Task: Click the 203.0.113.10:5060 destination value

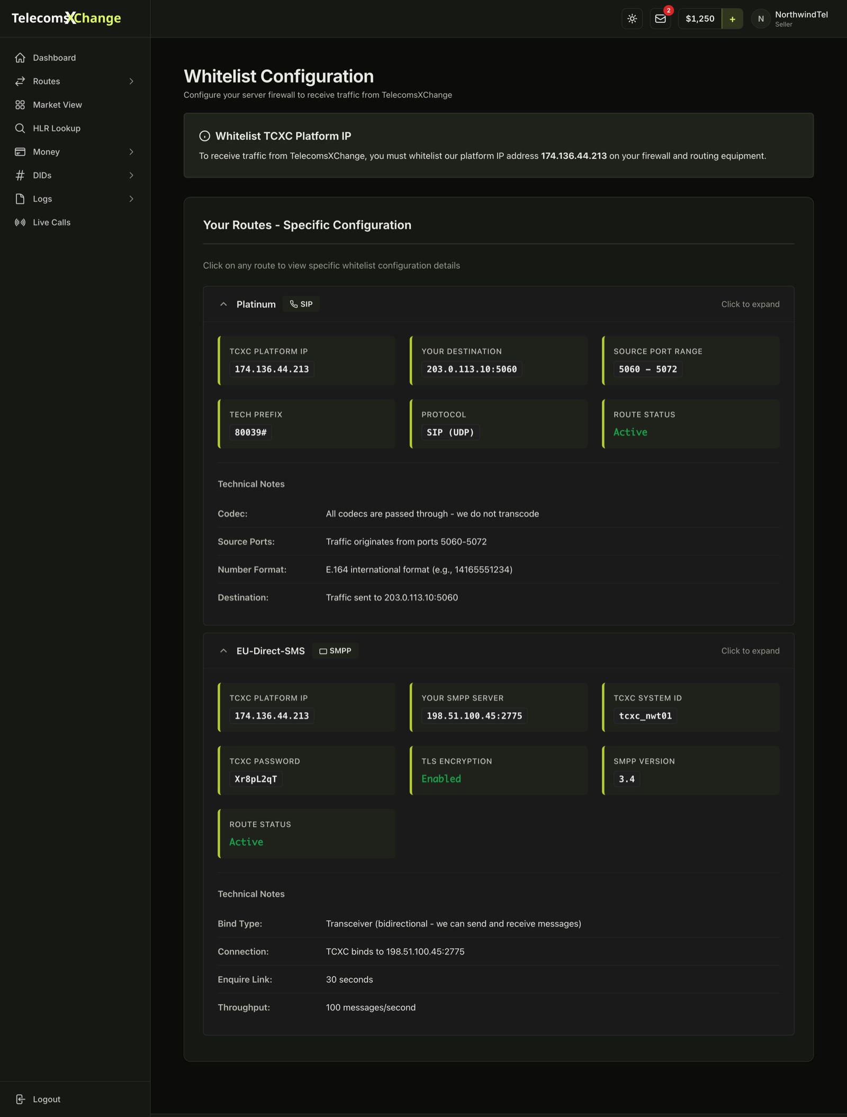Action: coord(472,369)
